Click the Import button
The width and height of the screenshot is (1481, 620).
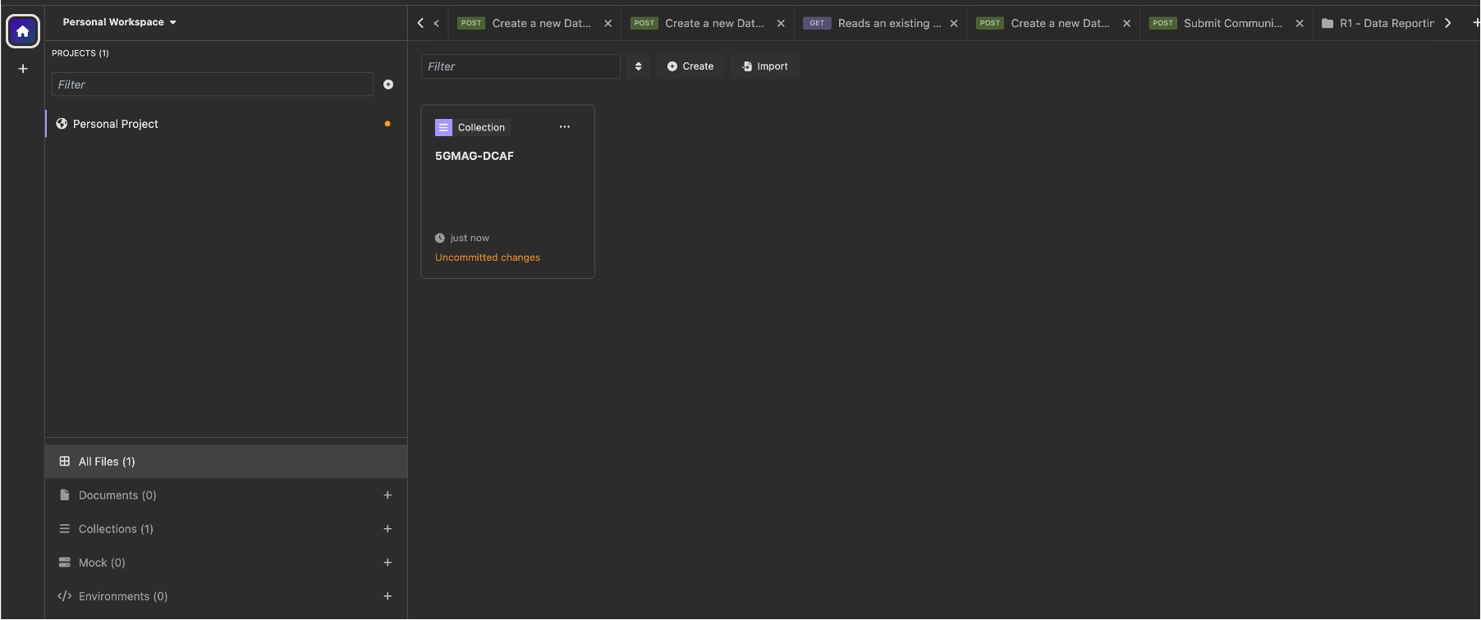pyautogui.click(x=764, y=66)
